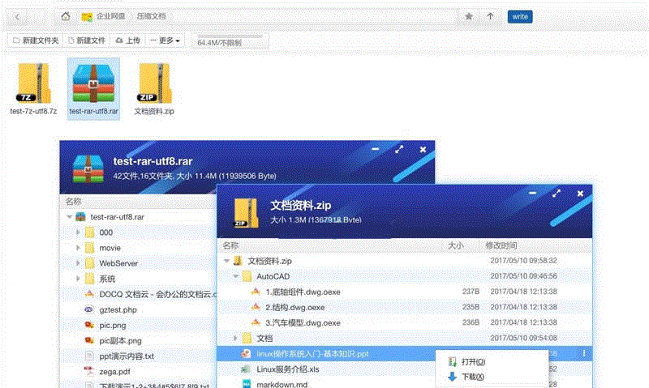Click the 新建文件夹 button
The height and width of the screenshot is (388, 649).
35,40
